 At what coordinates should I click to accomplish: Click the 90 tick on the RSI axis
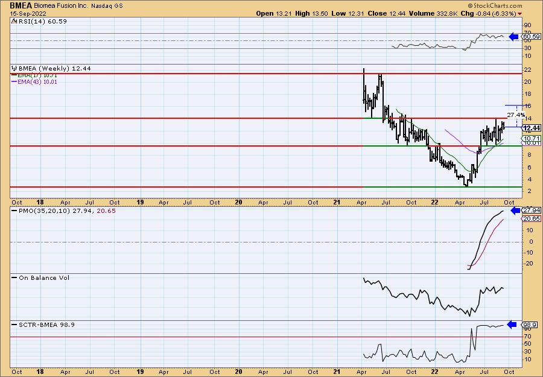(x=527, y=25)
